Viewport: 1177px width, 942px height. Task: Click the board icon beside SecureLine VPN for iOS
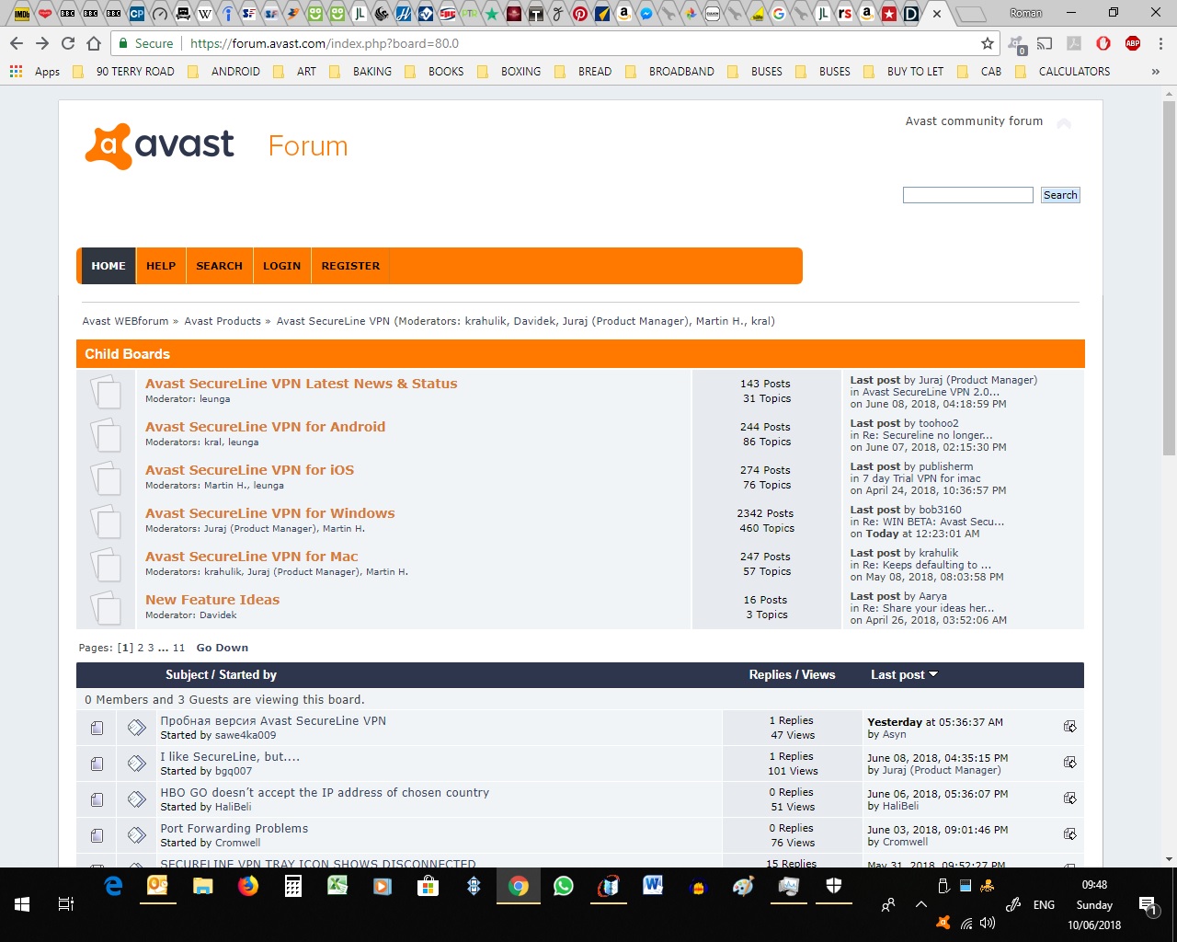pyautogui.click(x=107, y=478)
